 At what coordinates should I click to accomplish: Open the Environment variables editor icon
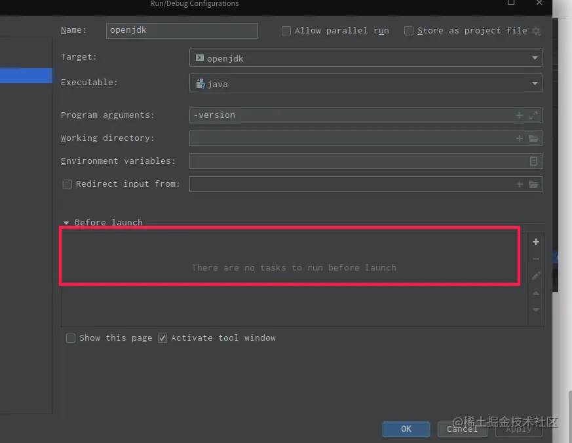tap(533, 161)
